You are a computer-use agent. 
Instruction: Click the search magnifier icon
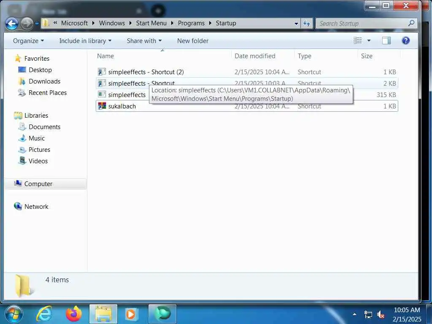click(411, 23)
